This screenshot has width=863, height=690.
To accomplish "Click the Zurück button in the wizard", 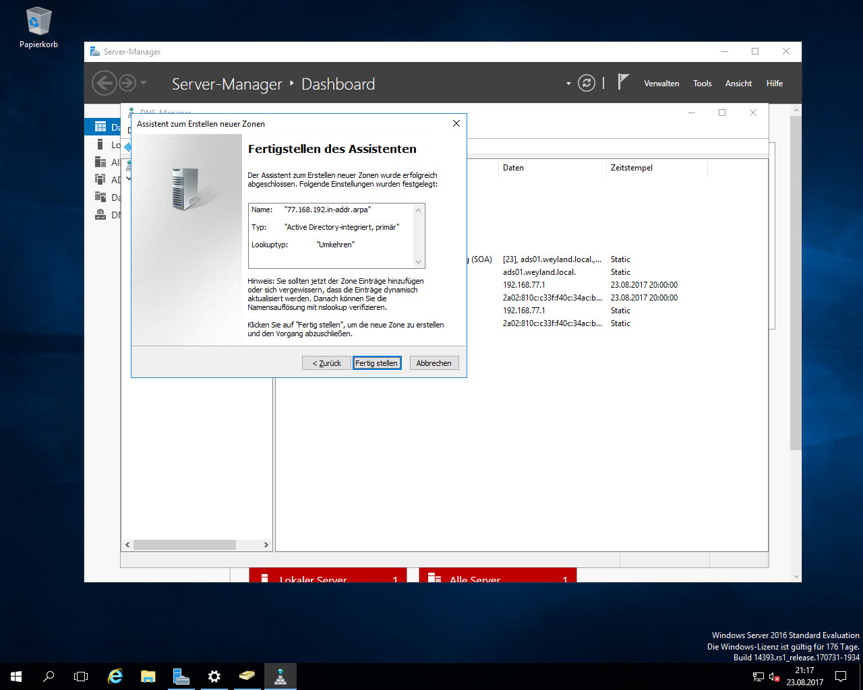I will coord(326,363).
